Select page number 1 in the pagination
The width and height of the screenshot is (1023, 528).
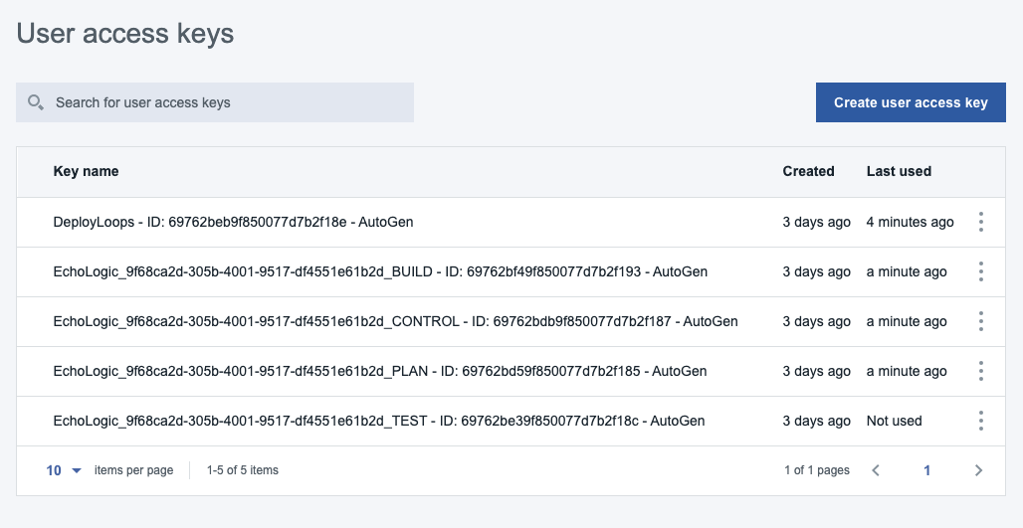click(926, 470)
